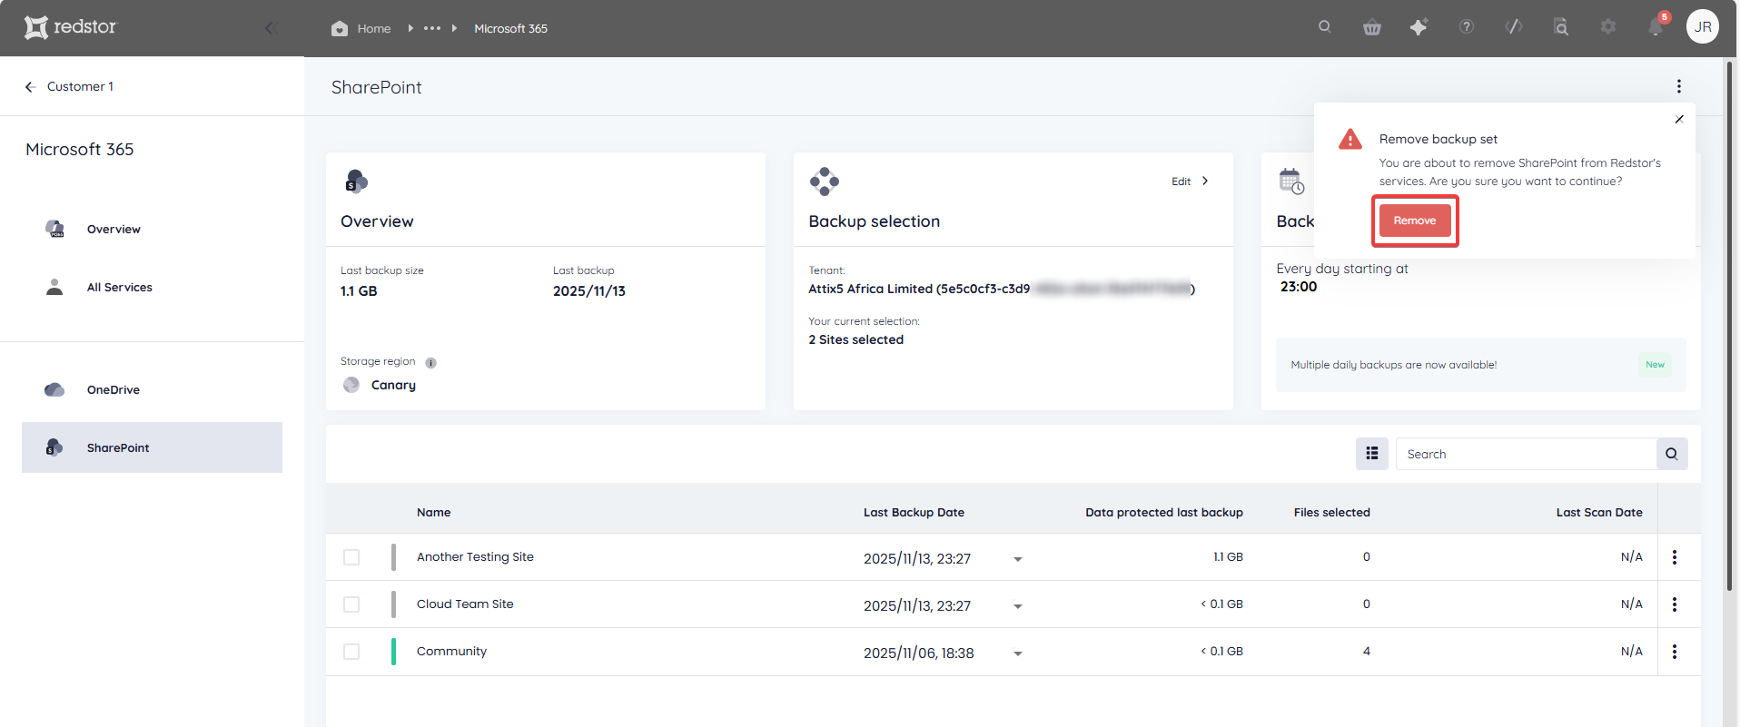Expand backup date dropdown for Cloud Team Site

1018,606
